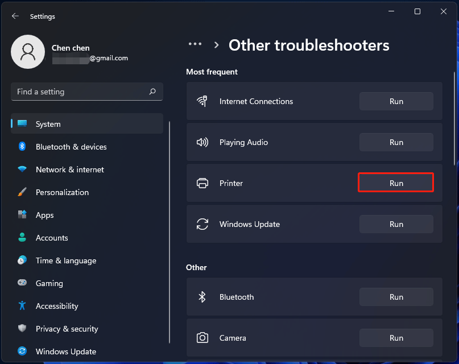Click the Time & language clock icon
Viewport: 459px width, 364px height.
click(x=22, y=260)
